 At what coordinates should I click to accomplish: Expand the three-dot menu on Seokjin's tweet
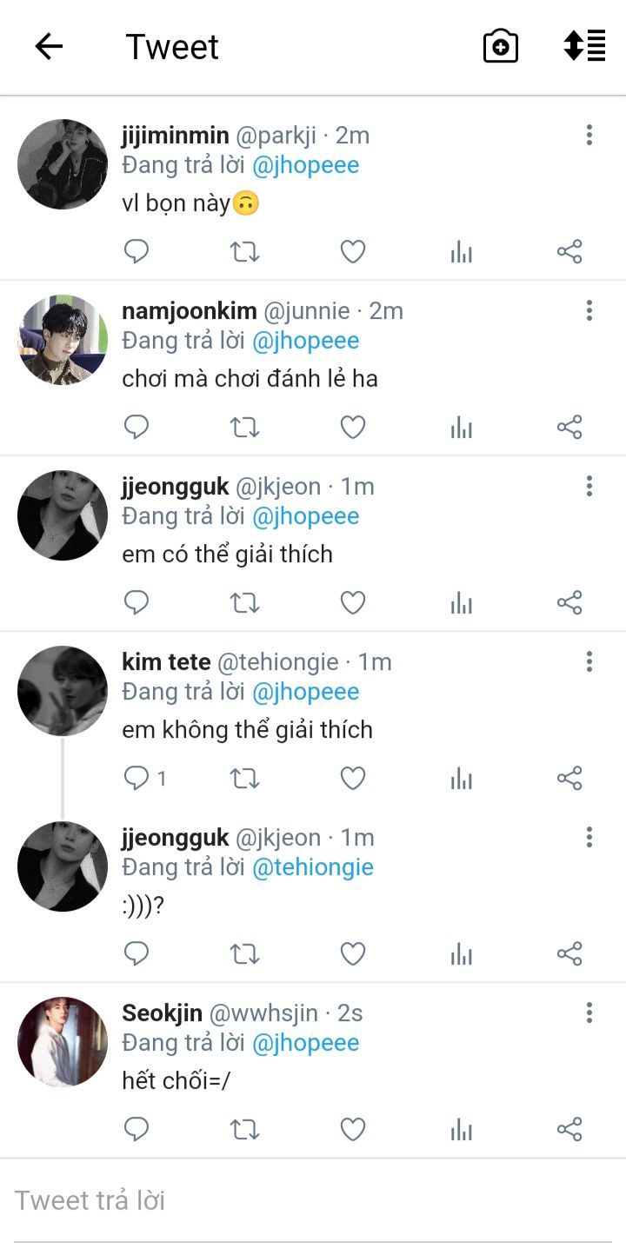tap(589, 1012)
